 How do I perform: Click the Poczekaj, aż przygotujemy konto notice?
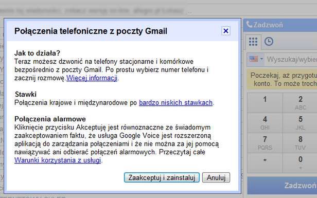tap(282, 79)
